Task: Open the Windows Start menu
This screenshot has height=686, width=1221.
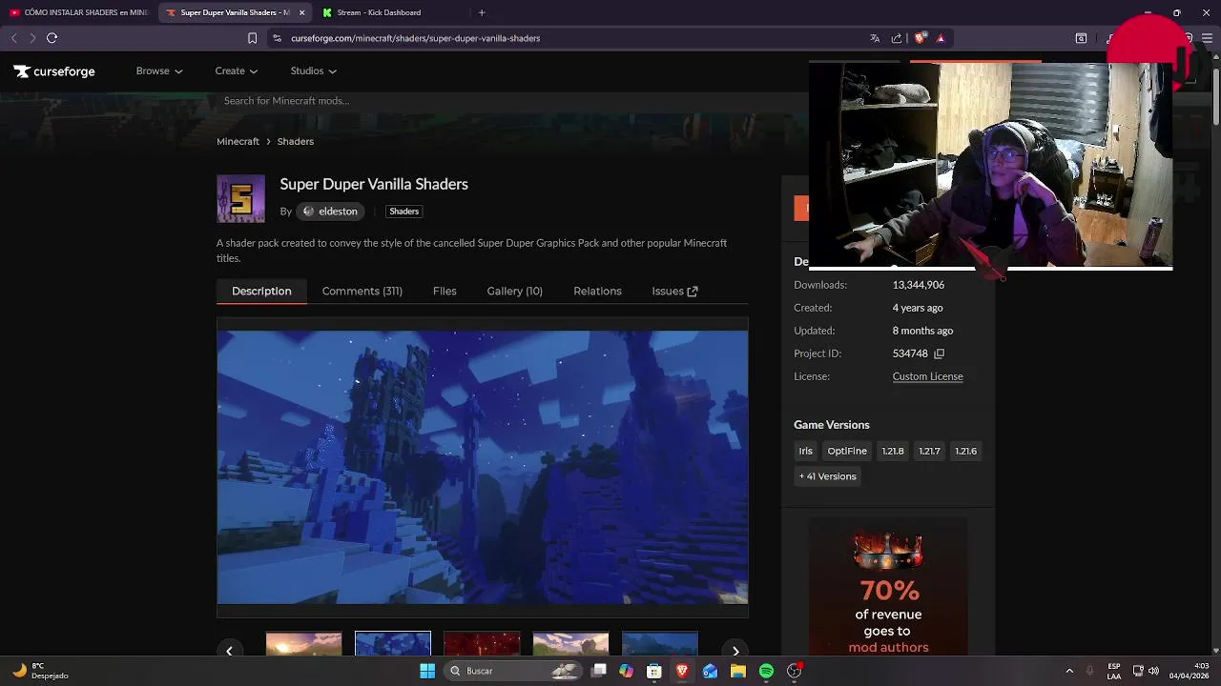Action: 427,671
